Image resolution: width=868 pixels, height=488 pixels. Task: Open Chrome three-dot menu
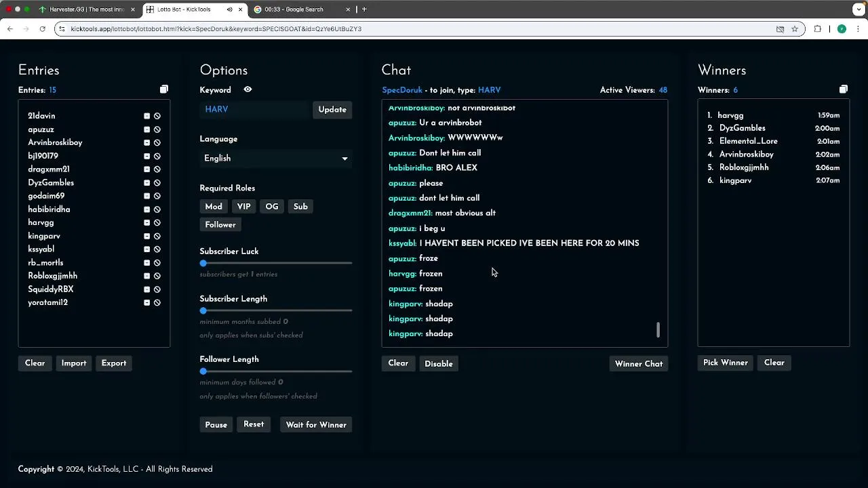(859, 29)
